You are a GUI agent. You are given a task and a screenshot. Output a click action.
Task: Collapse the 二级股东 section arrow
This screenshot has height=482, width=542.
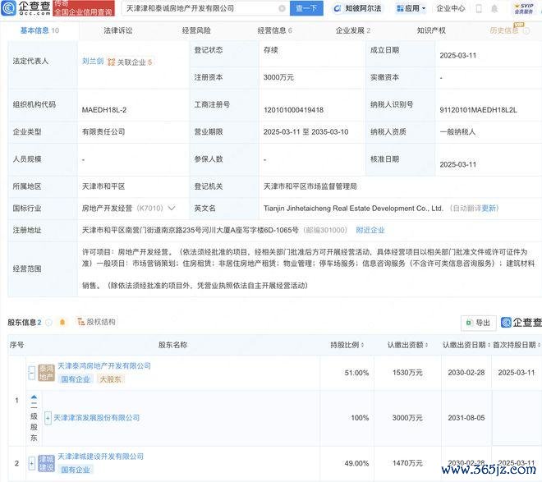point(34,397)
